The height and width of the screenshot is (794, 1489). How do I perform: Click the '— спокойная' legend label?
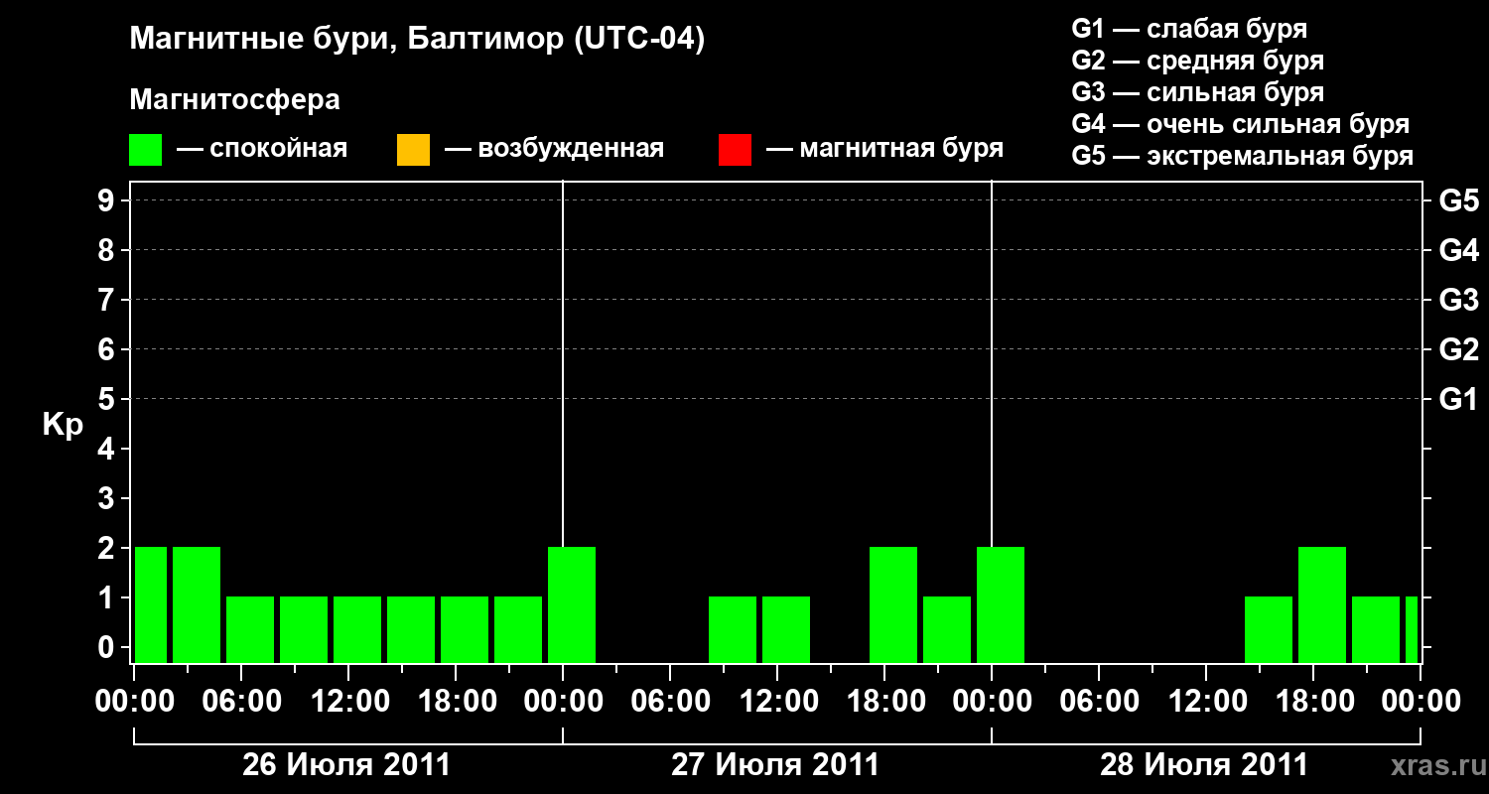click(x=262, y=149)
